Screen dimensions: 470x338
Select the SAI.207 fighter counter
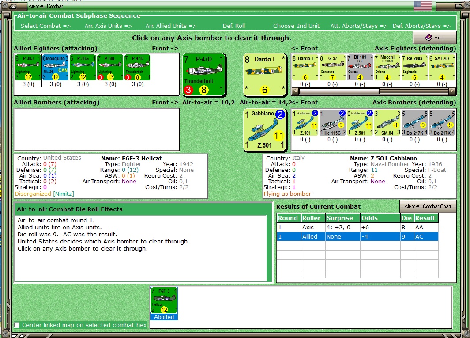pyautogui.click(x=442, y=68)
